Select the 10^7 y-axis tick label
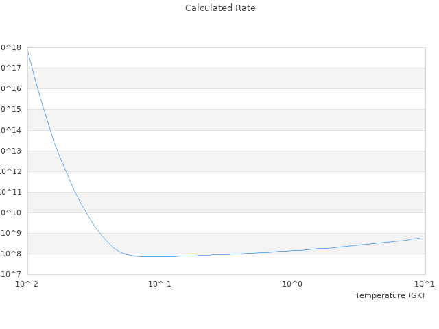 13,274
